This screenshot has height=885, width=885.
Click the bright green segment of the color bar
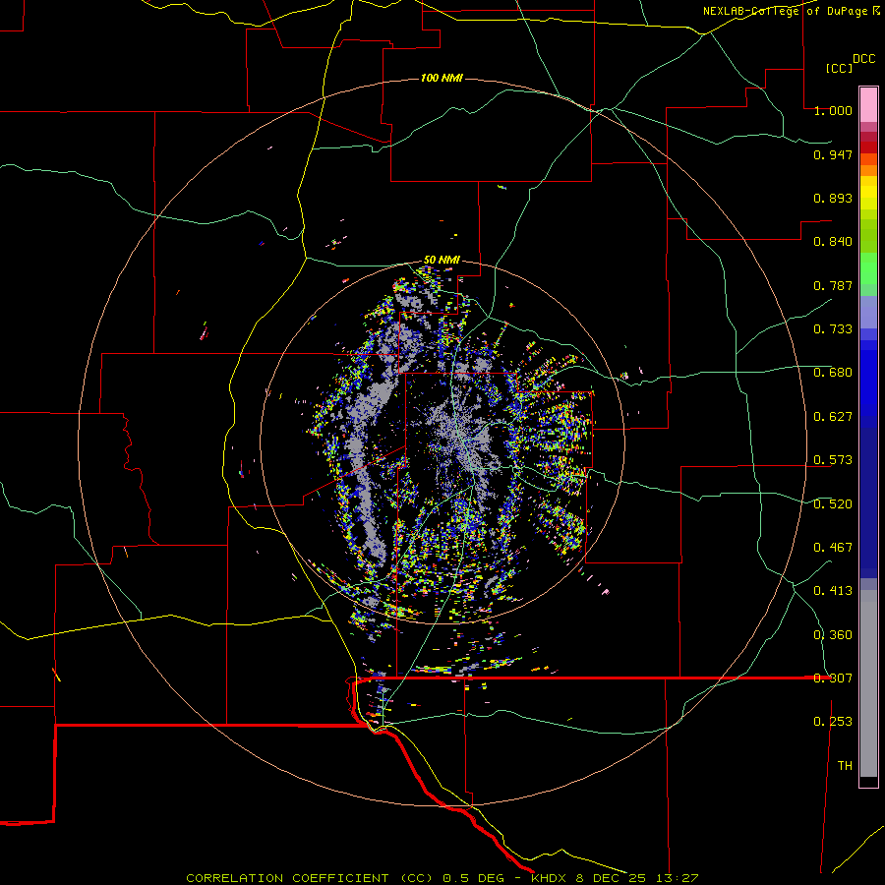tap(868, 268)
